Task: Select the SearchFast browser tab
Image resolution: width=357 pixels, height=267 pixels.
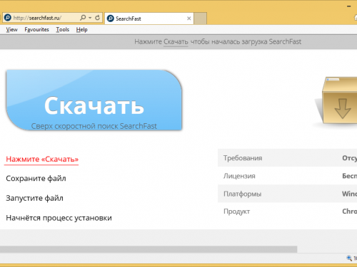Action: (x=149, y=19)
